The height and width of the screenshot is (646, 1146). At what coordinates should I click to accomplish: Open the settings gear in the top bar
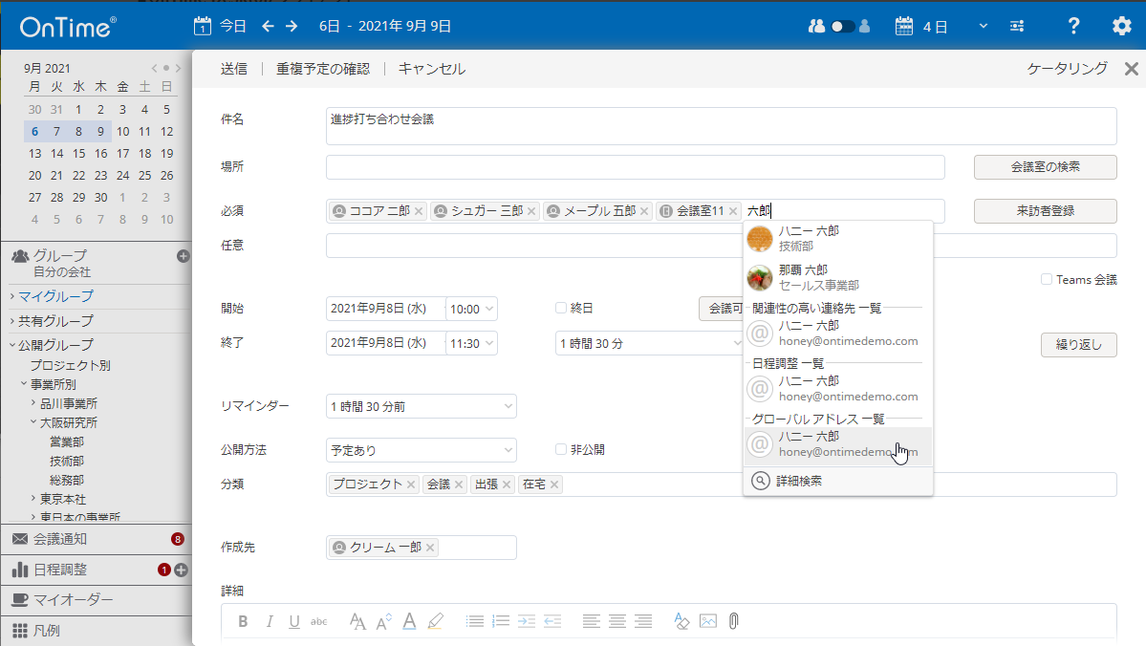click(x=1120, y=26)
